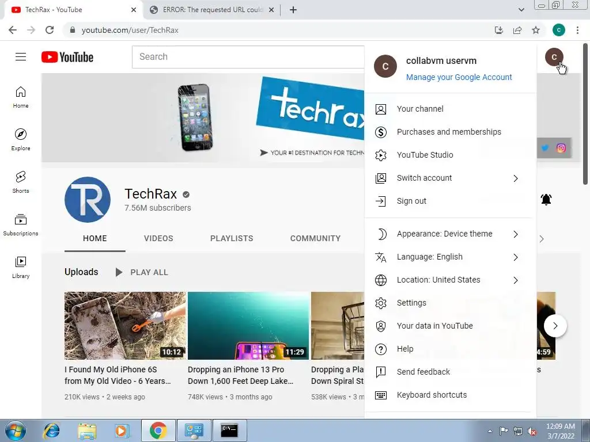This screenshot has width=590, height=442.
Task: Click Sign out
Action: pyautogui.click(x=451, y=201)
